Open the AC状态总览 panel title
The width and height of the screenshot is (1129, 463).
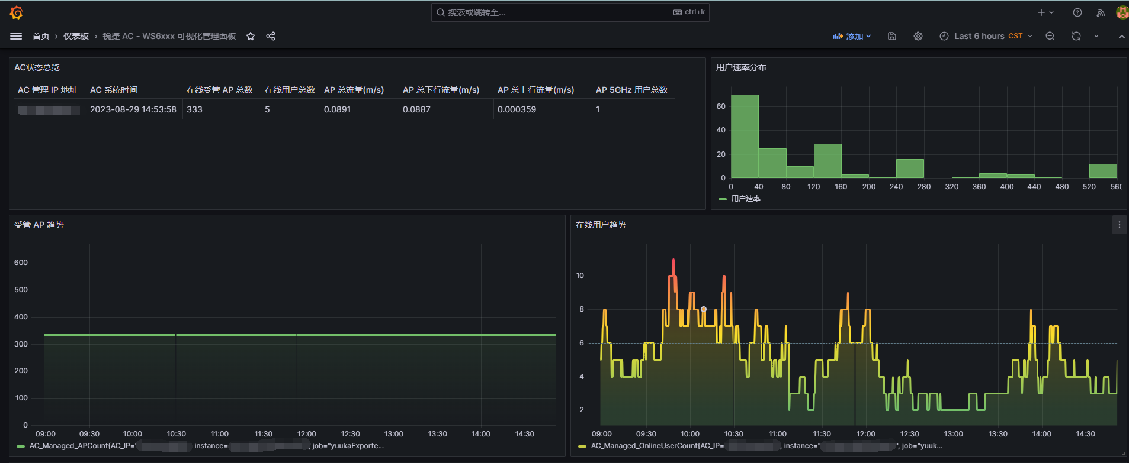click(x=37, y=67)
